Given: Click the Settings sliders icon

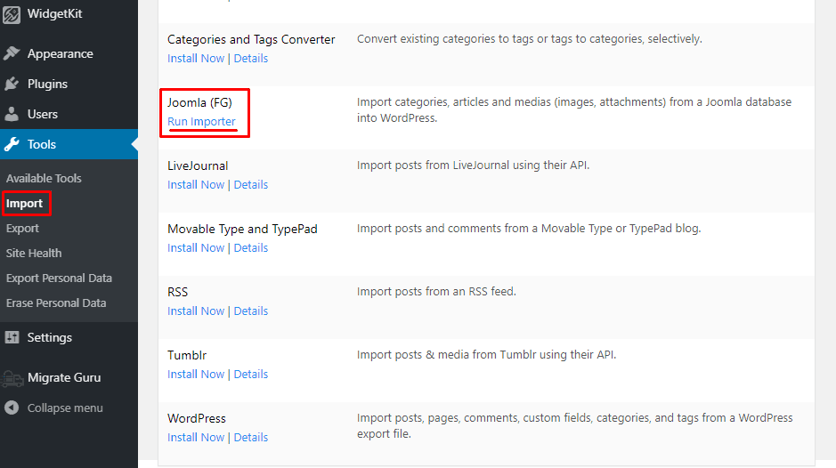Looking at the screenshot, I should [12, 337].
